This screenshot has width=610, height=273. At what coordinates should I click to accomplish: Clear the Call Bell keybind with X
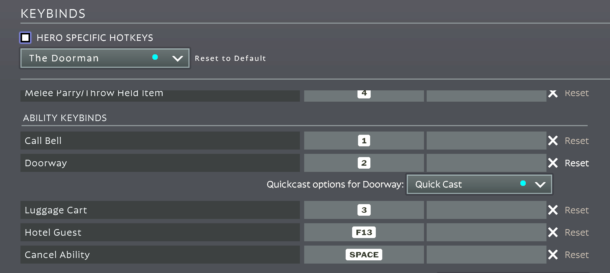[x=553, y=141]
